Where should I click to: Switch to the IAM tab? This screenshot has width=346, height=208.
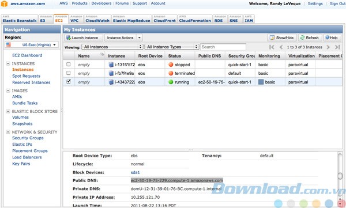coord(249,19)
